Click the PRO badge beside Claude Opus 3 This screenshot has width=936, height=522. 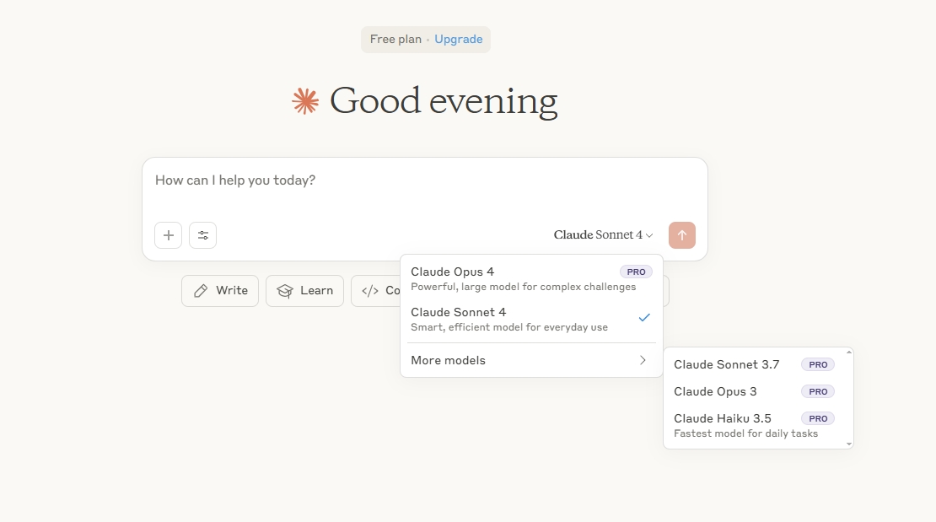pos(818,392)
